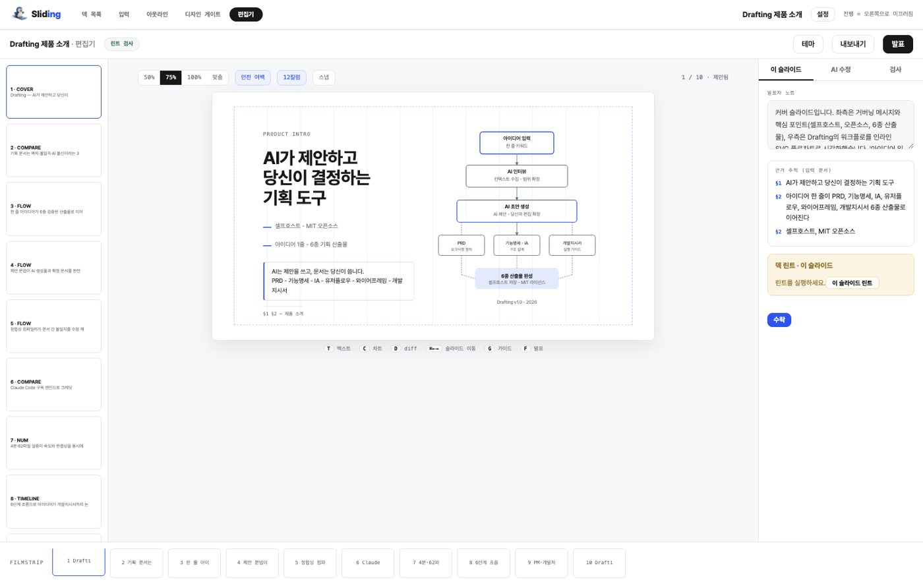The image size is (923, 584).
Task: Open filmstrip item 2 기획 문서는
Action: (x=136, y=563)
